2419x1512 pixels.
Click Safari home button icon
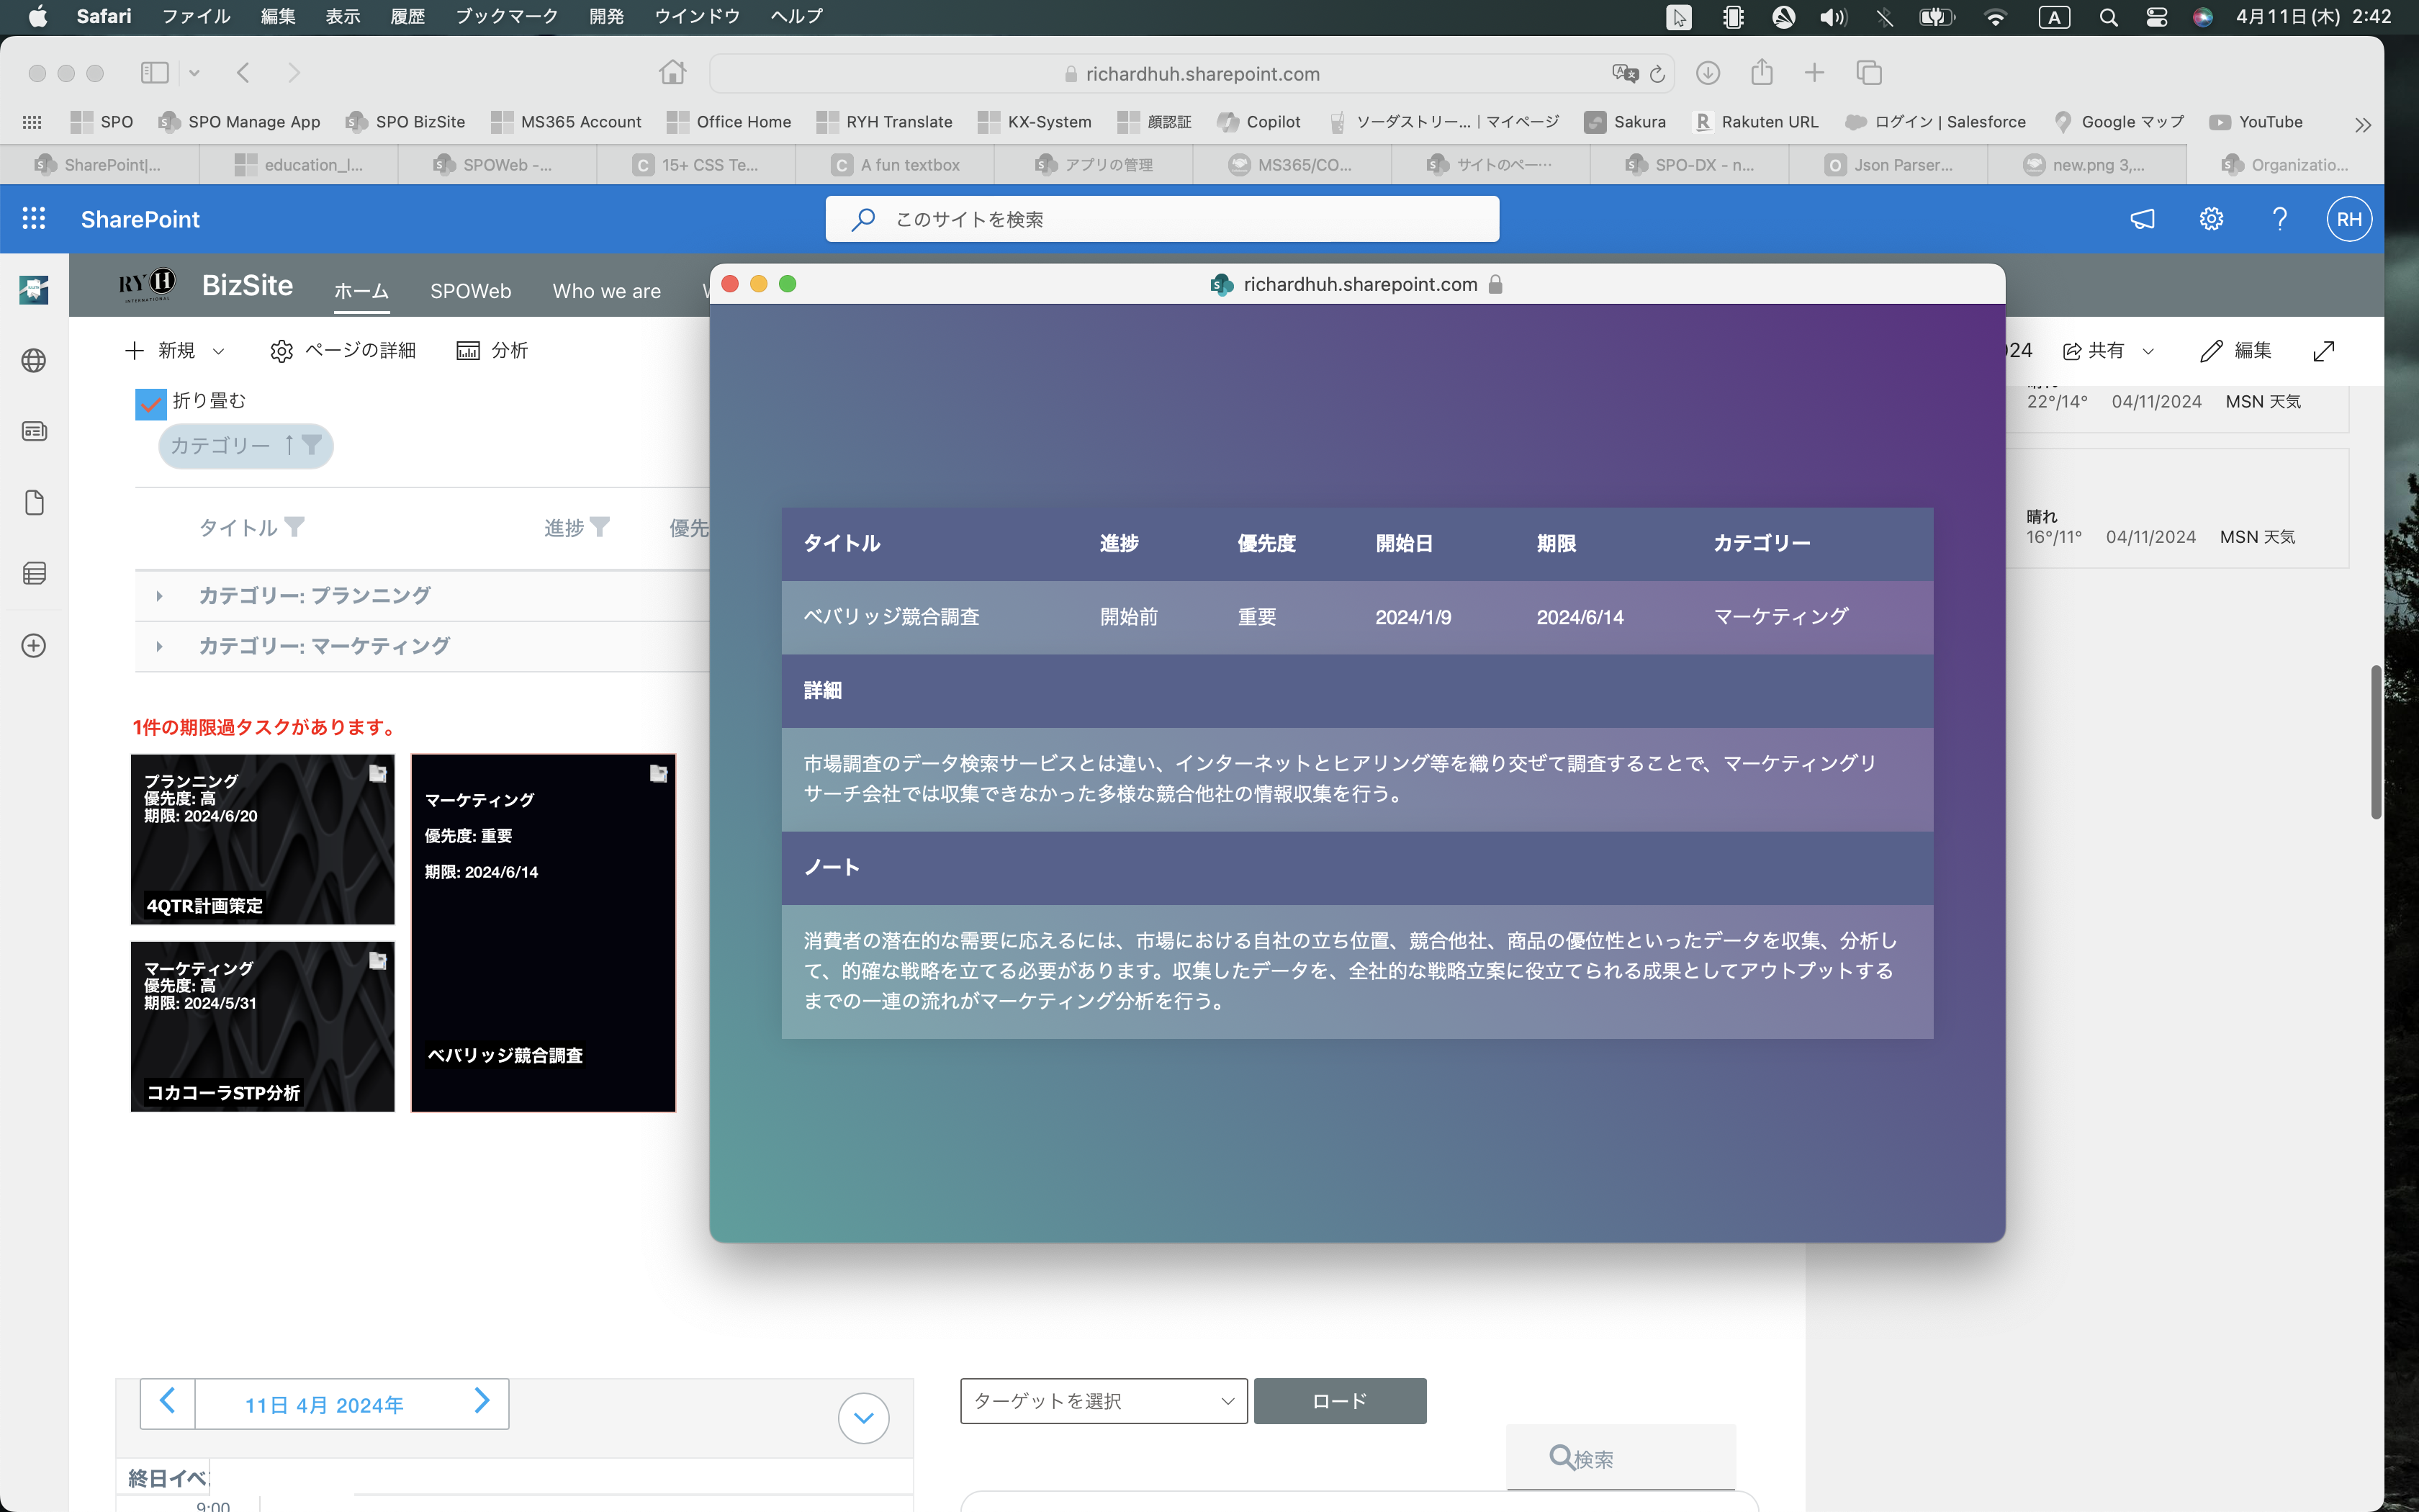(672, 72)
